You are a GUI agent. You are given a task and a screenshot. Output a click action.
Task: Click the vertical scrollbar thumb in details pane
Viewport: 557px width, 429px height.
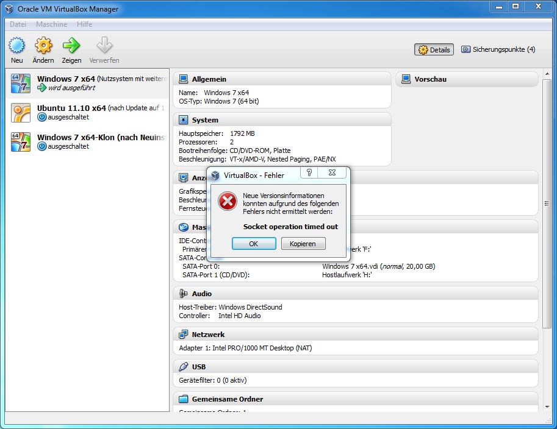(x=547, y=204)
